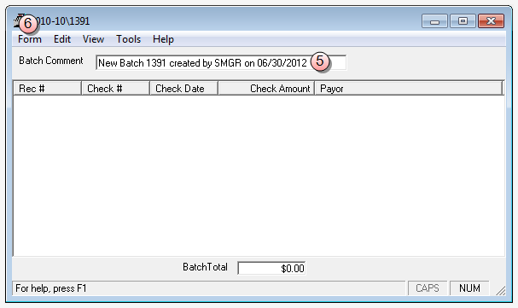Click the Batch Comment label

51,61
